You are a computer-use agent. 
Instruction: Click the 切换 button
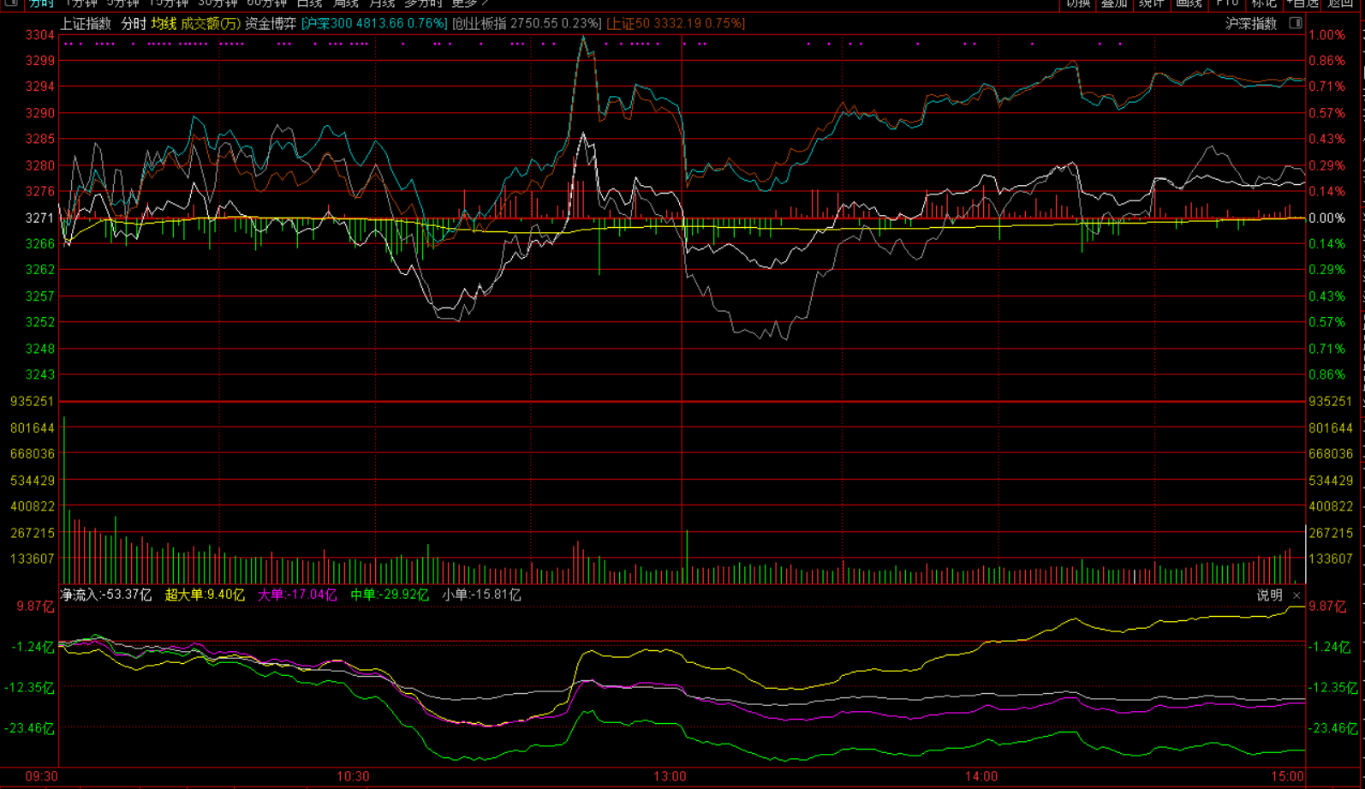(x=1078, y=3)
